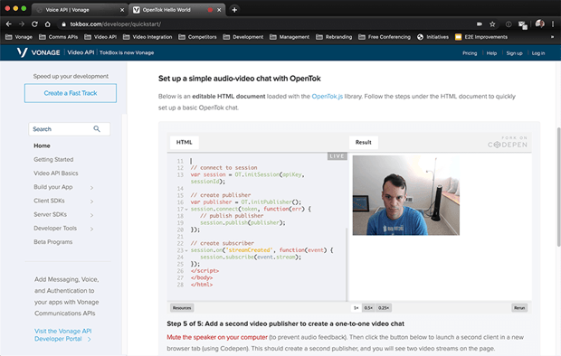Image resolution: width=561 pixels, height=356 pixels.
Task: Select the Result tab in the CodePen embed
Action: point(364,142)
